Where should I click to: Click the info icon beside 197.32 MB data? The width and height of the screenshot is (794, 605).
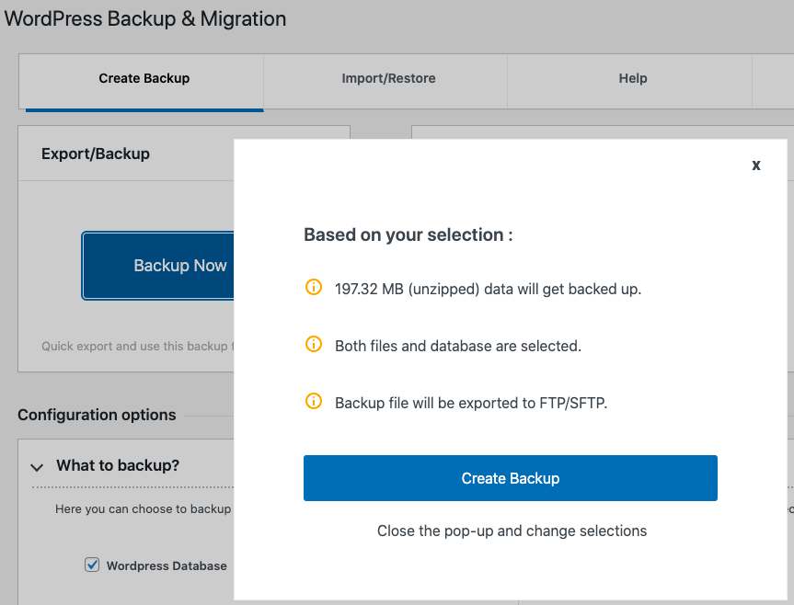click(x=314, y=287)
